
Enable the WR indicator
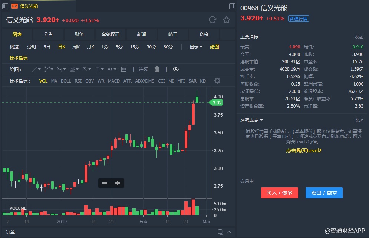pyautogui.click(x=101, y=81)
